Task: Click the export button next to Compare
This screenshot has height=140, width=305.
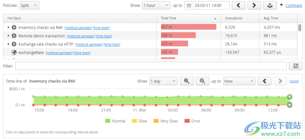Action: pos(270,5)
